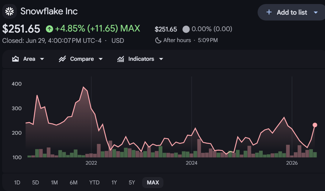Click the Add to list button label
Screen dimensions: 325x191
292,12
